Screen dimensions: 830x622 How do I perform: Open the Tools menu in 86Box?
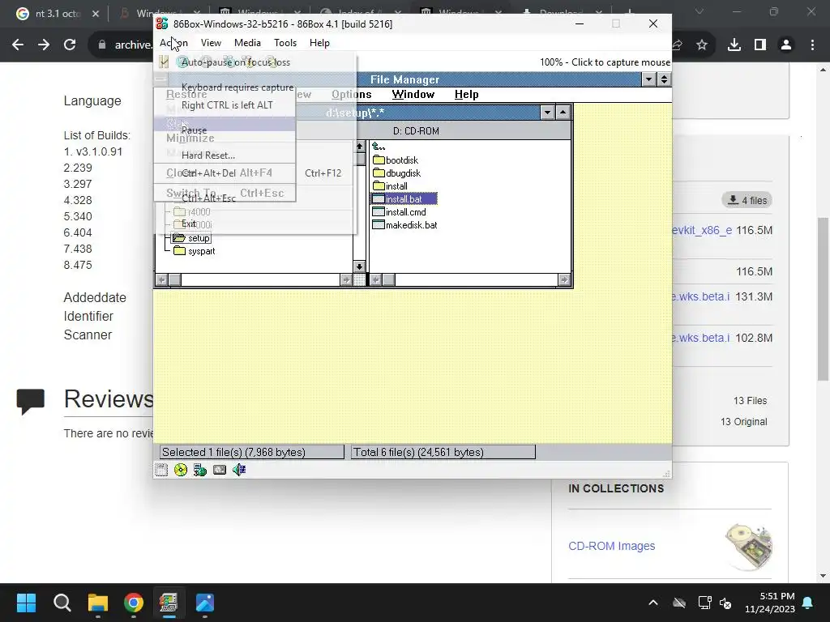(285, 43)
